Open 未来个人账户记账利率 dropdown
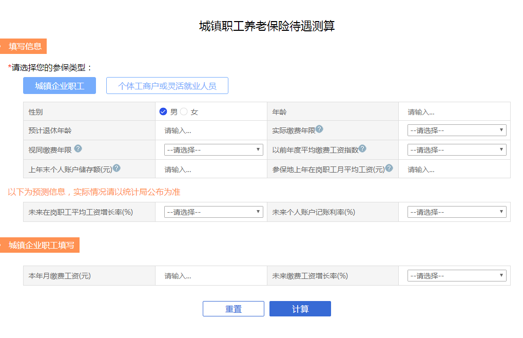Screen dimensions: 523x338 coord(457,212)
